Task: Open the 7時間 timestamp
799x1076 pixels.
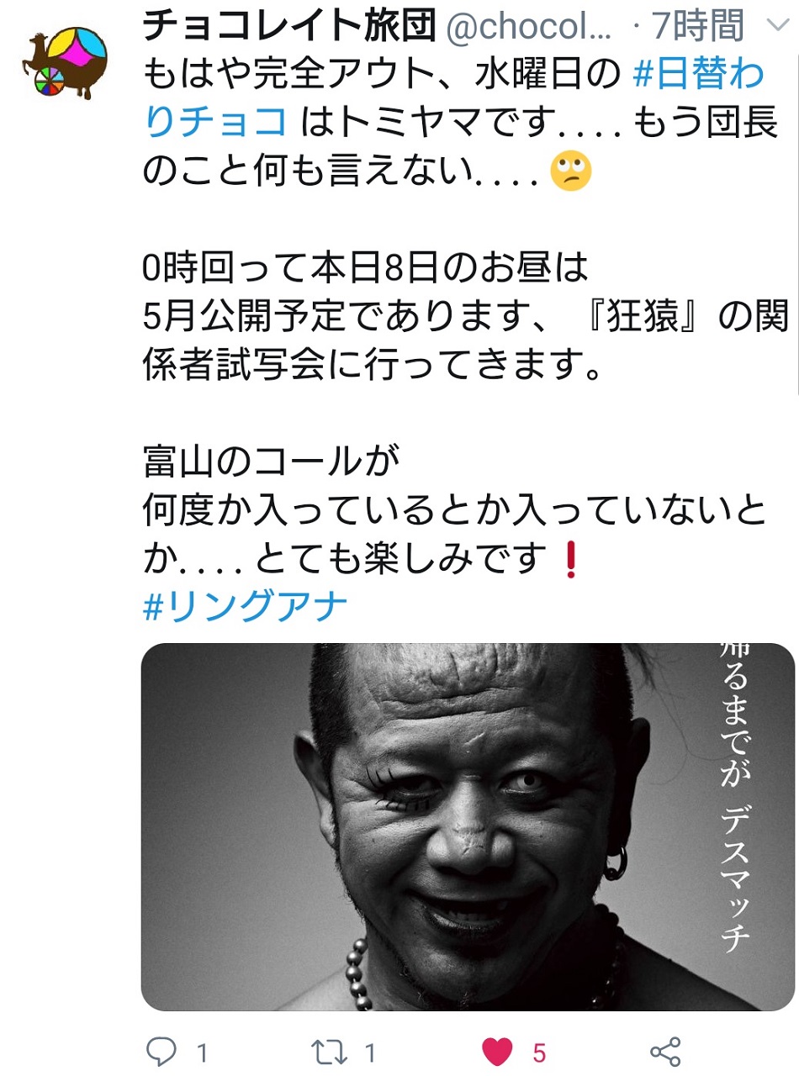Action: pyautogui.click(x=697, y=29)
